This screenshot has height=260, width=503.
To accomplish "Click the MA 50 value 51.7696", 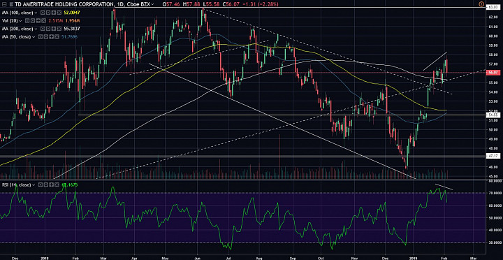I will coord(69,37).
